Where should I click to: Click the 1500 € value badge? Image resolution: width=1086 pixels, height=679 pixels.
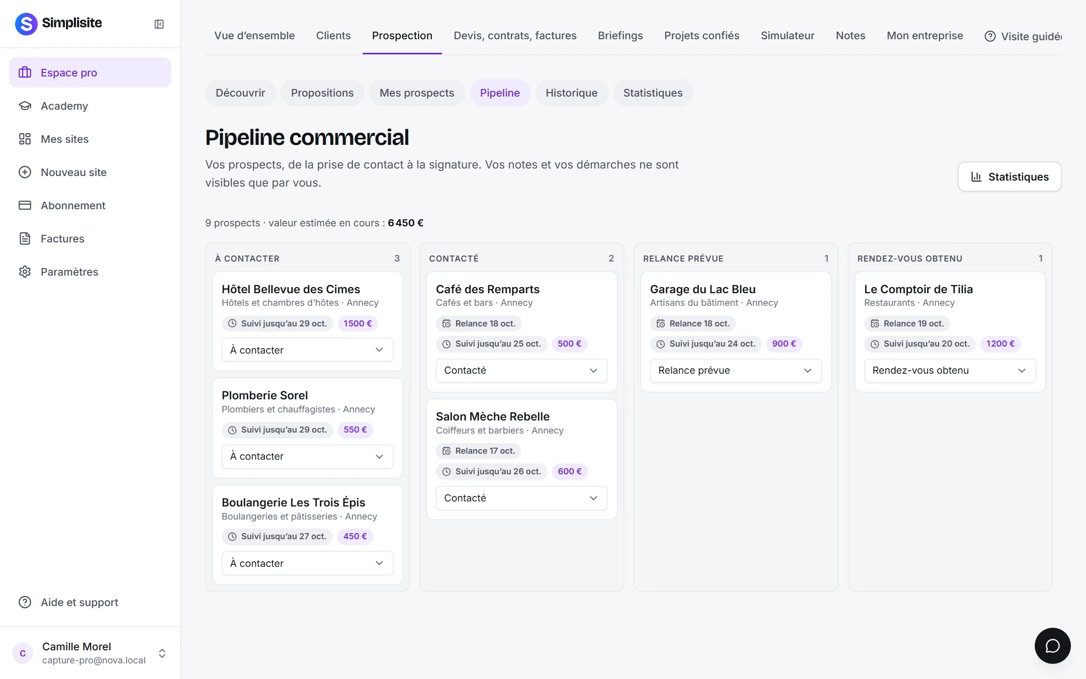click(358, 323)
